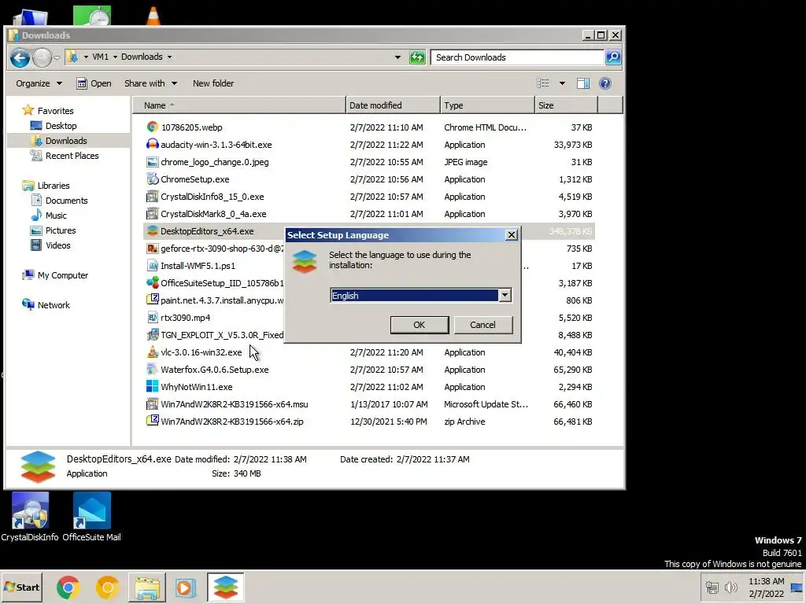
Task: Open Libraries in the navigation pane
Action: coord(54,186)
